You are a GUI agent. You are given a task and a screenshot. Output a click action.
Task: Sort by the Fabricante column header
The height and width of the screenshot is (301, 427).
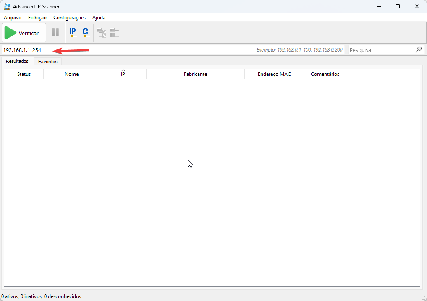(195, 74)
